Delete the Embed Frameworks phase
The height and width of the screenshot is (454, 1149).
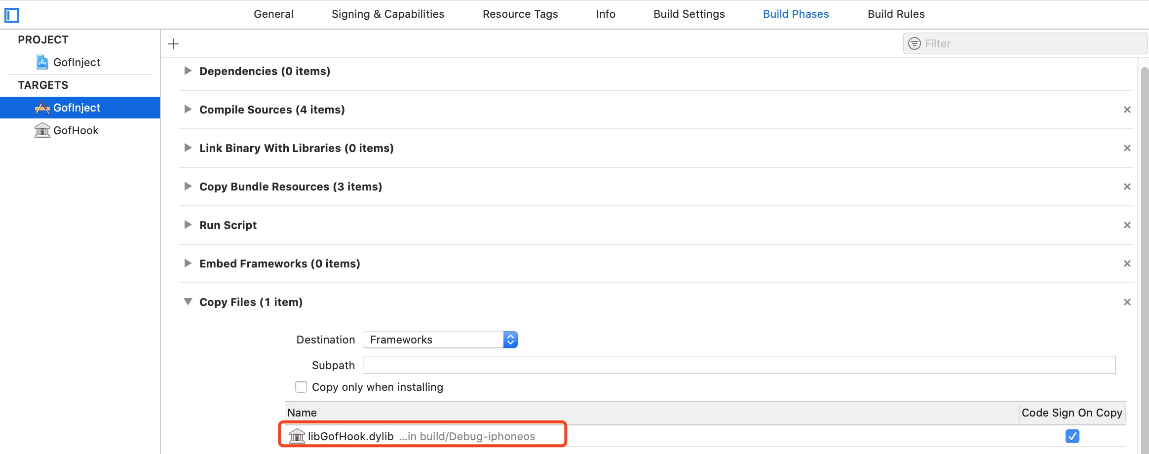point(1127,264)
